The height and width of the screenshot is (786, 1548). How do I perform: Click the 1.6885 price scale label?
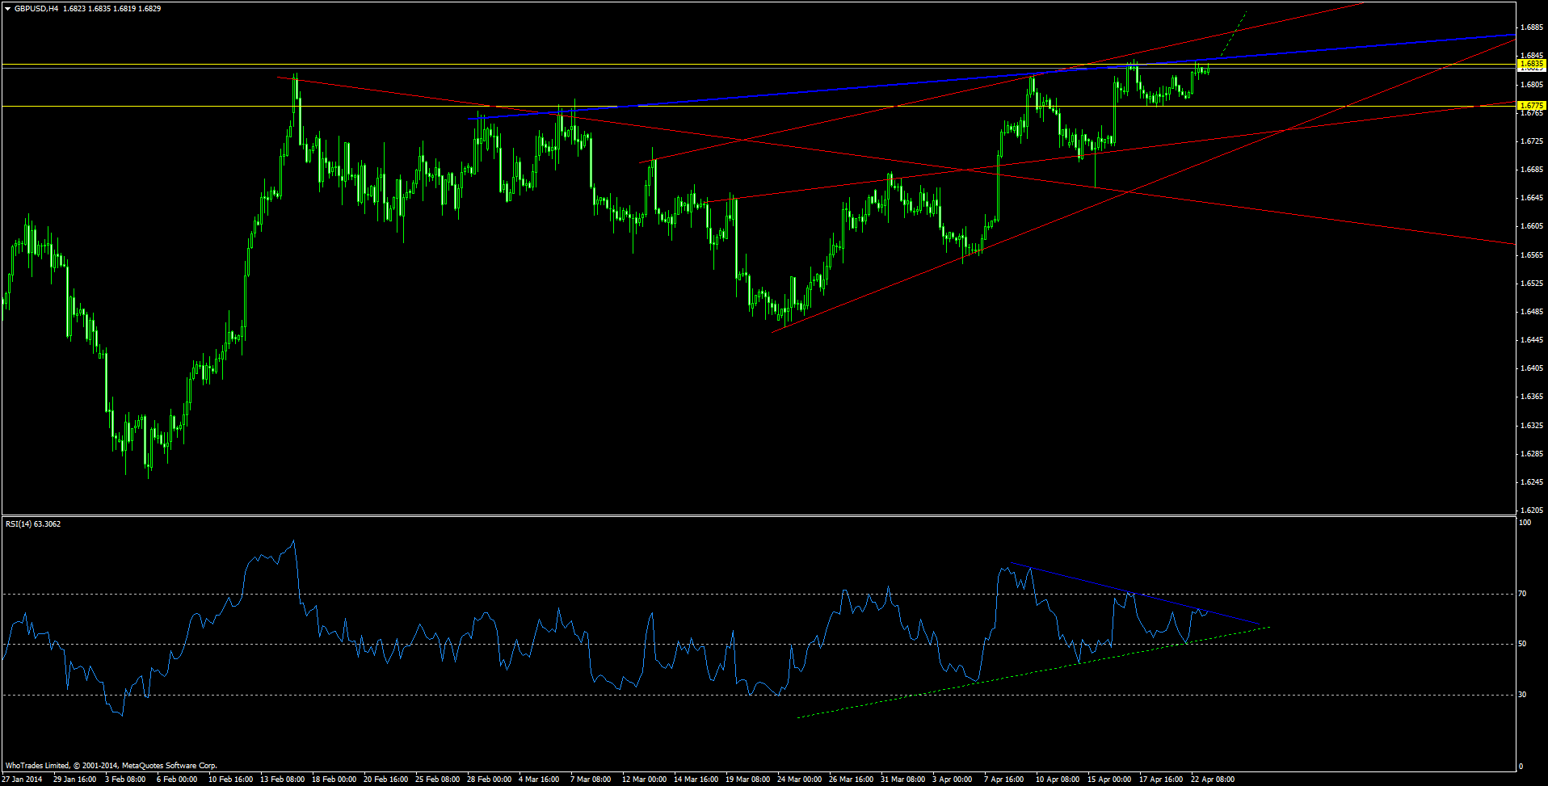(x=1532, y=27)
